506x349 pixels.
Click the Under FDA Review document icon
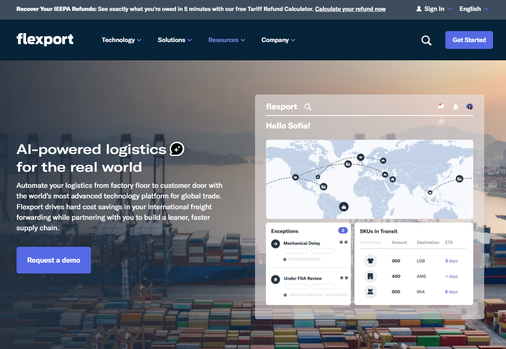276,279
